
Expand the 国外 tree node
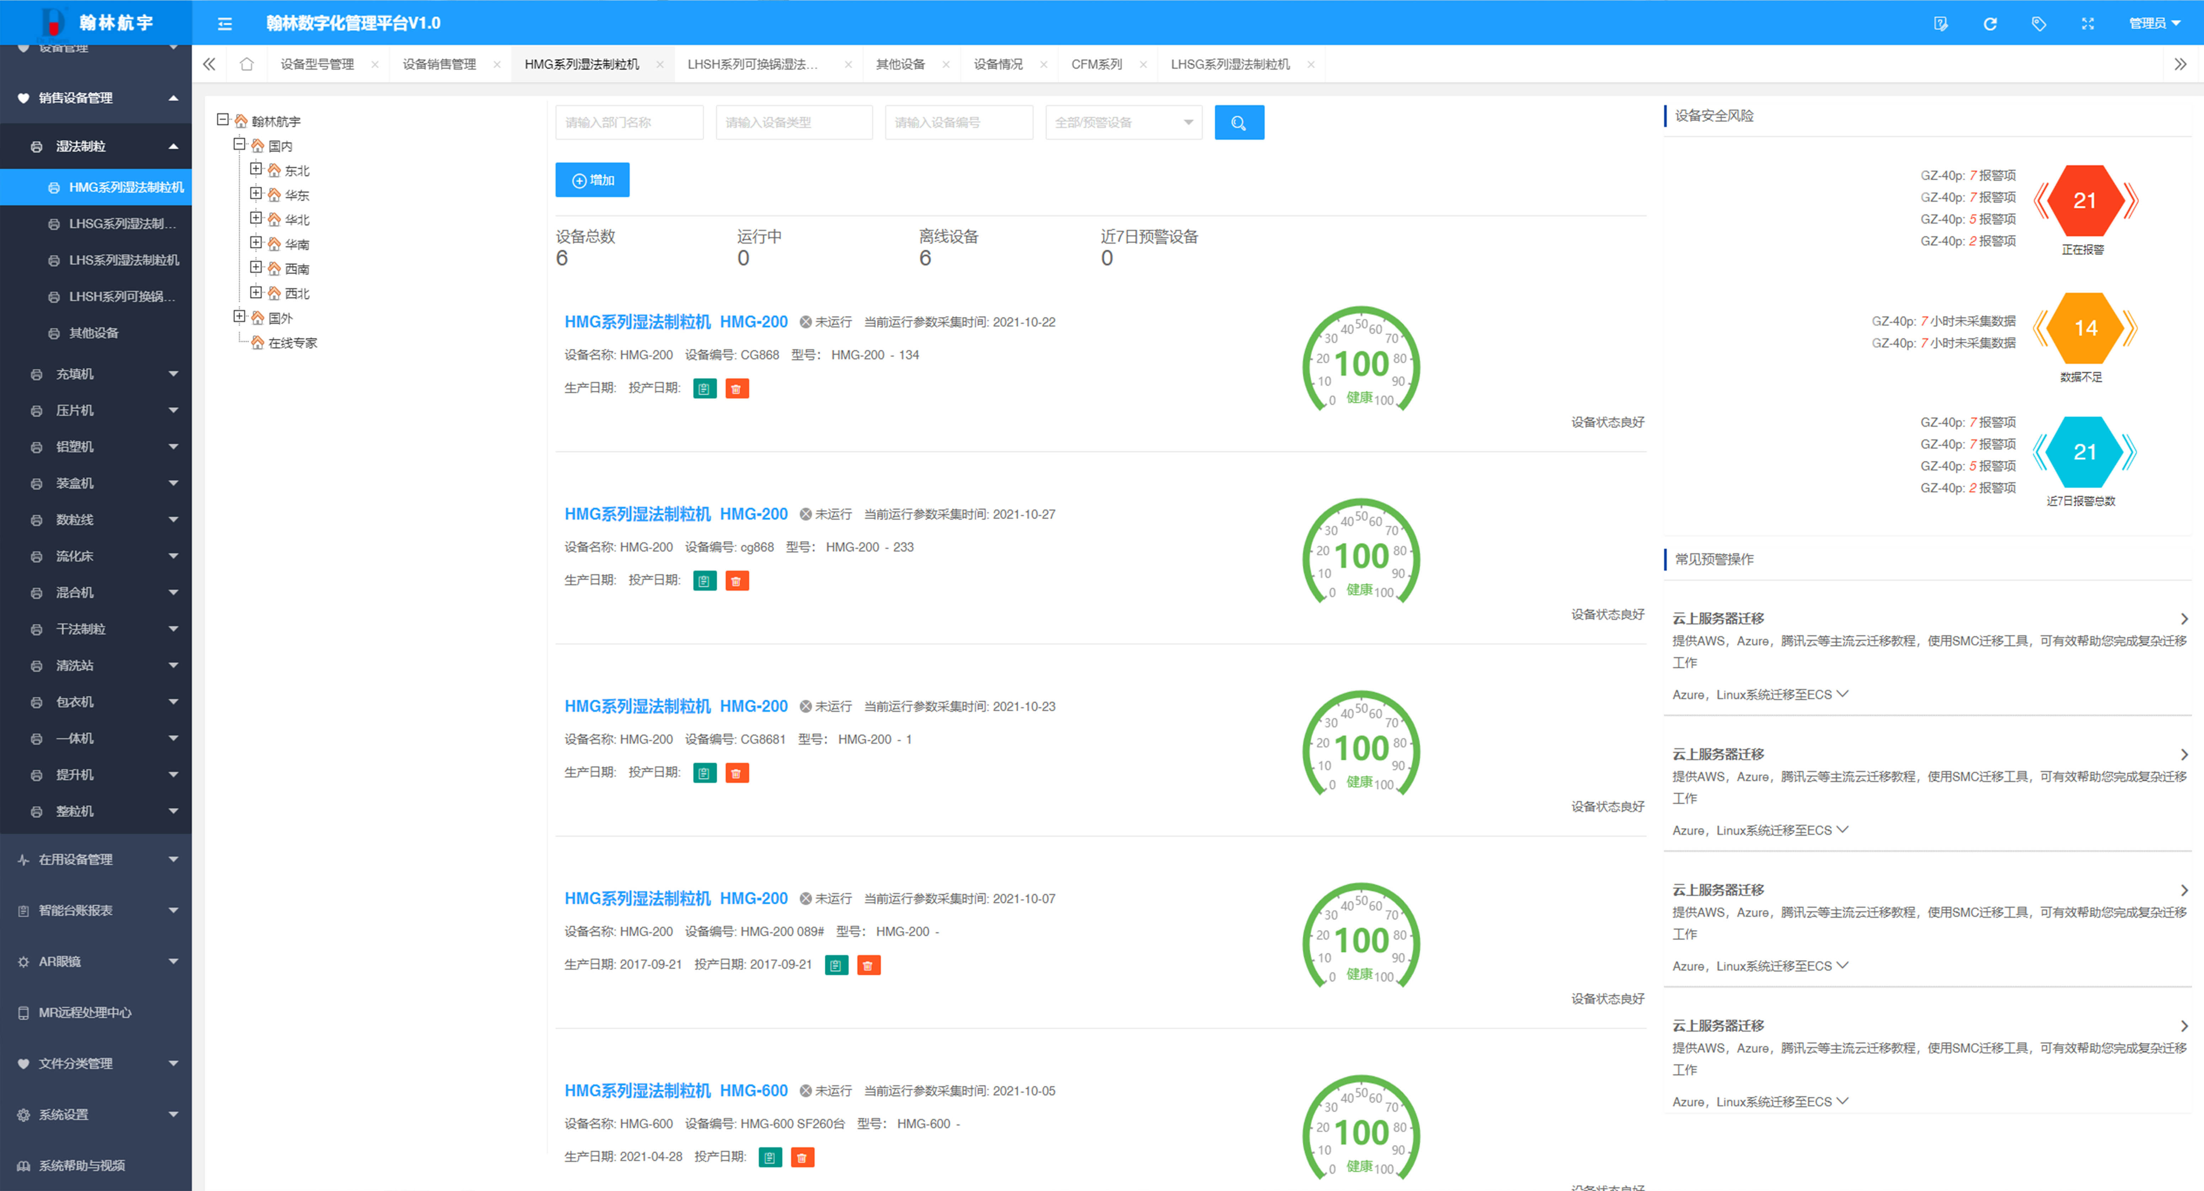(x=240, y=316)
